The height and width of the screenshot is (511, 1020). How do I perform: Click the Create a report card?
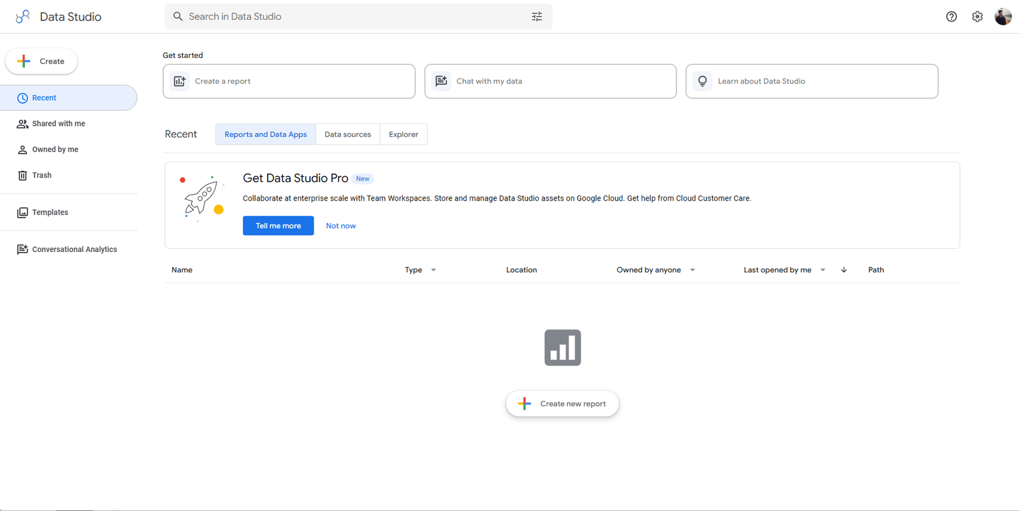(289, 81)
